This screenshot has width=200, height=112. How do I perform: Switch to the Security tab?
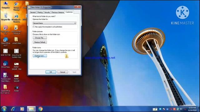(x=47, y=12)
